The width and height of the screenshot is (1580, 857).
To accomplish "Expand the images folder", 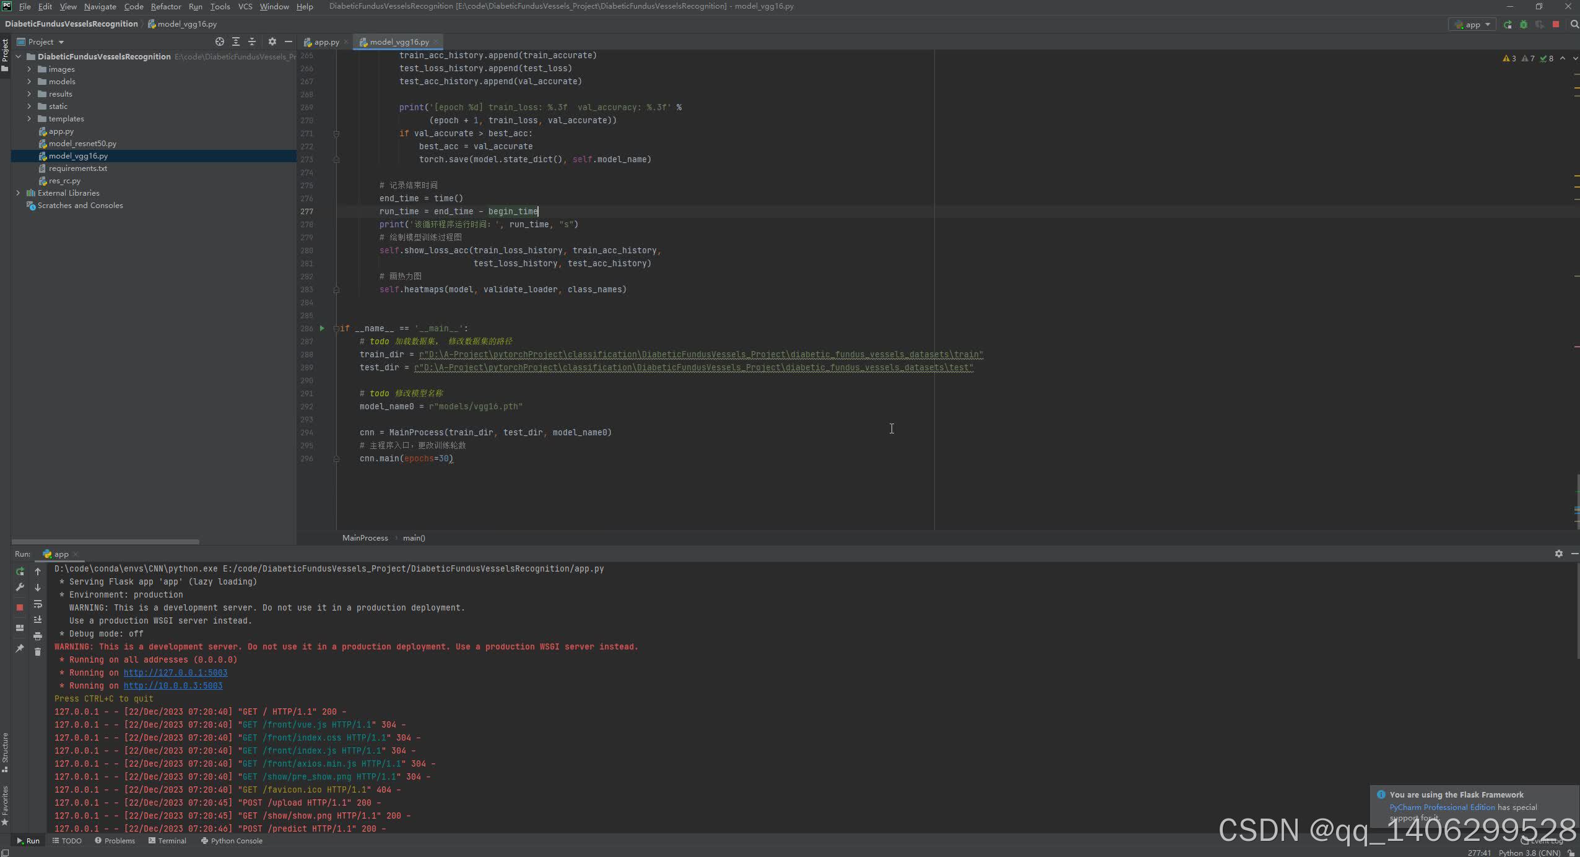I will pos(29,69).
